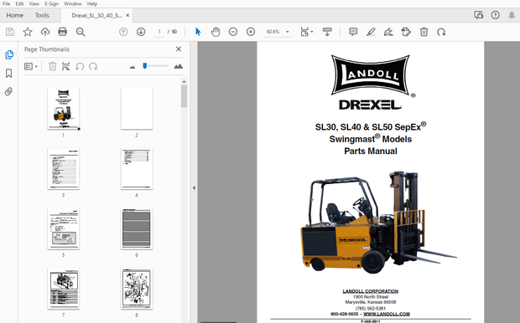Open the share with others icon
The image size is (520, 323).
pyautogui.click(x=478, y=15)
